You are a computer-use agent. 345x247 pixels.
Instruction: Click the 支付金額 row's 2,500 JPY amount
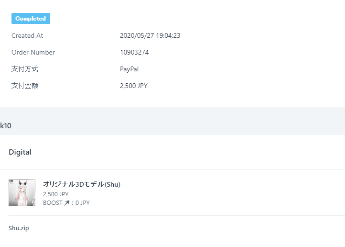pyautogui.click(x=134, y=86)
